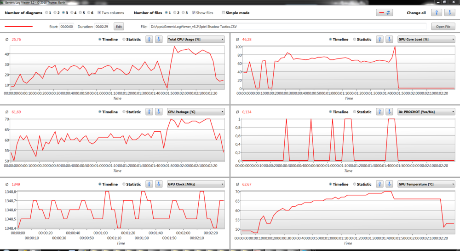Screen dimensions: 460x251
Task: Open the GPU Temperature sensor dropdown
Action: (426, 184)
